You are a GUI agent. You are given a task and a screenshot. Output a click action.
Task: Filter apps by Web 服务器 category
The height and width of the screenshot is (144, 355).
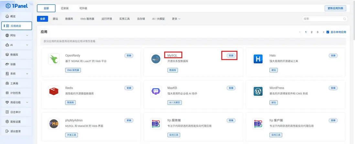pos(87,19)
